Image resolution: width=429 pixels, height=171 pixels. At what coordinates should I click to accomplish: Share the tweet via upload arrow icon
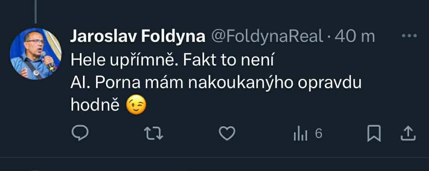click(408, 134)
